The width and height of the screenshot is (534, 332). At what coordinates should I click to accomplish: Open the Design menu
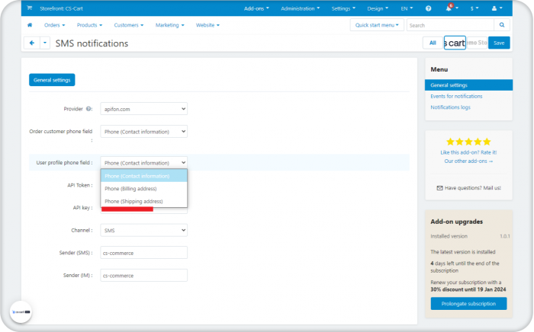378,8
